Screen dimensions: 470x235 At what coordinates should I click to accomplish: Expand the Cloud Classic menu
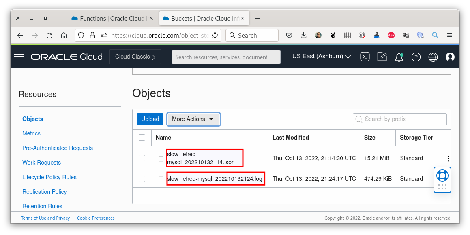pyautogui.click(x=135, y=57)
